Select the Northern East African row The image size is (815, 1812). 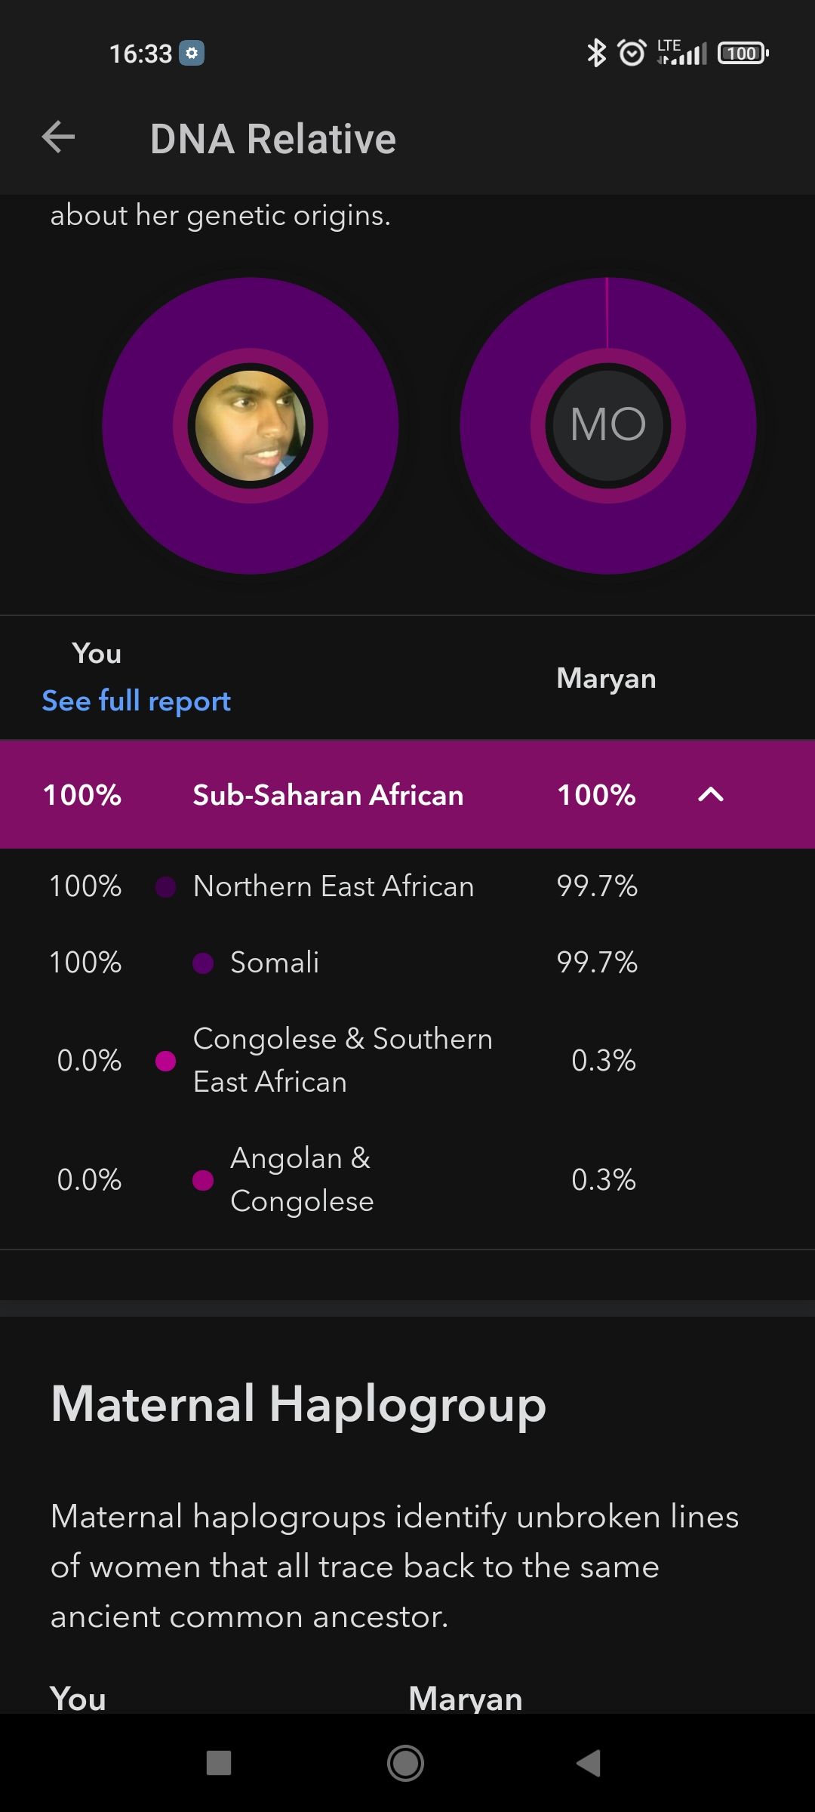pos(334,886)
